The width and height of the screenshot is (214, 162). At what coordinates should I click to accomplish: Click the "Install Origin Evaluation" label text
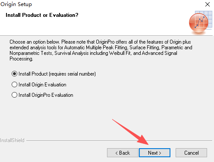[x=42, y=85]
